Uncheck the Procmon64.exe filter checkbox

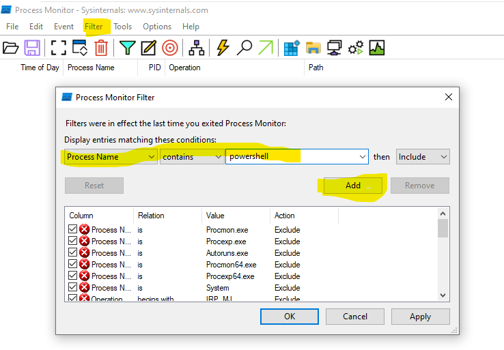point(72,264)
